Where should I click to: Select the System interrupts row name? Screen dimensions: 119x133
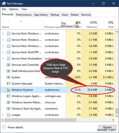point(22,84)
